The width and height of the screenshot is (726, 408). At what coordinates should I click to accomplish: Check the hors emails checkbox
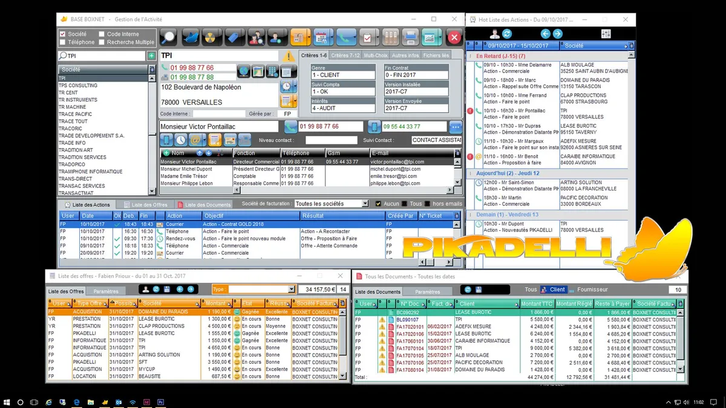pyautogui.click(x=428, y=204)
